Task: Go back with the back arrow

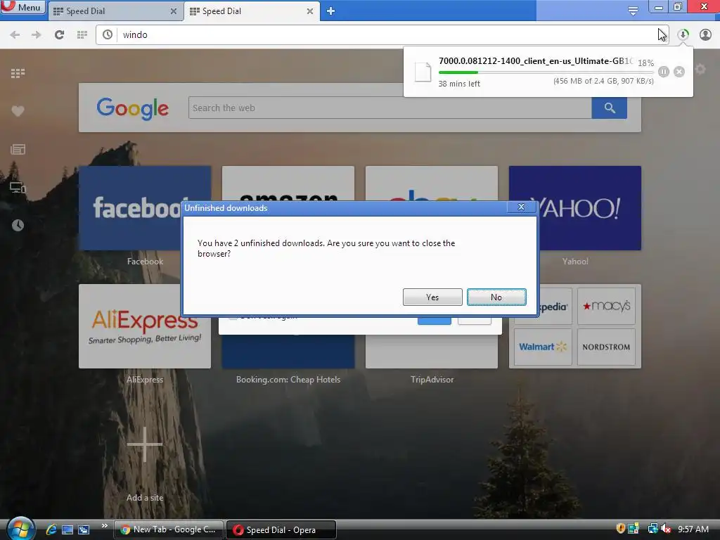Action: (x=15, y=35)
